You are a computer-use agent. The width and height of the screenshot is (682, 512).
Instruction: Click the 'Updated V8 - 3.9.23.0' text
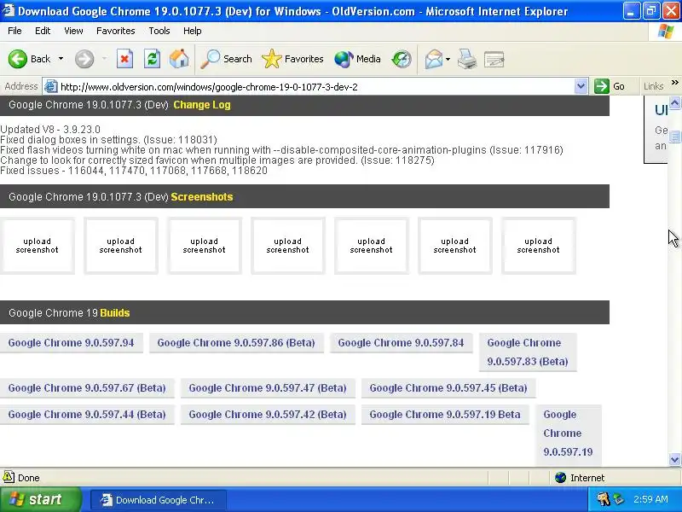tap(50, 130)
